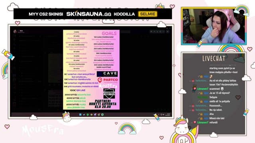
Task: Open the Windows Start menu in taskbar
Action: pos(80,115)
